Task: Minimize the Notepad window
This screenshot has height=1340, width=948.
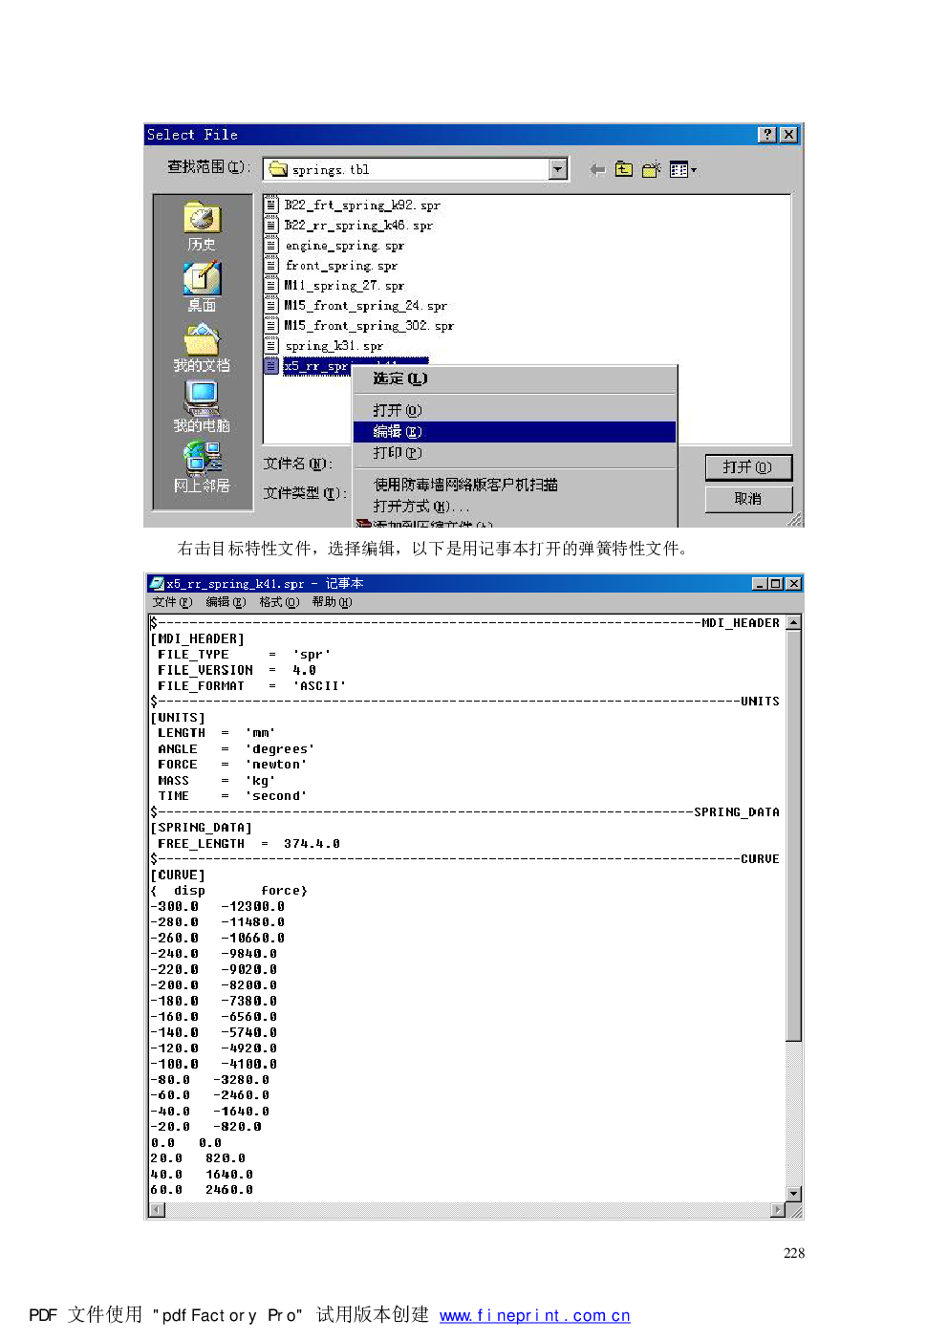Action: (x=760, y=583)
